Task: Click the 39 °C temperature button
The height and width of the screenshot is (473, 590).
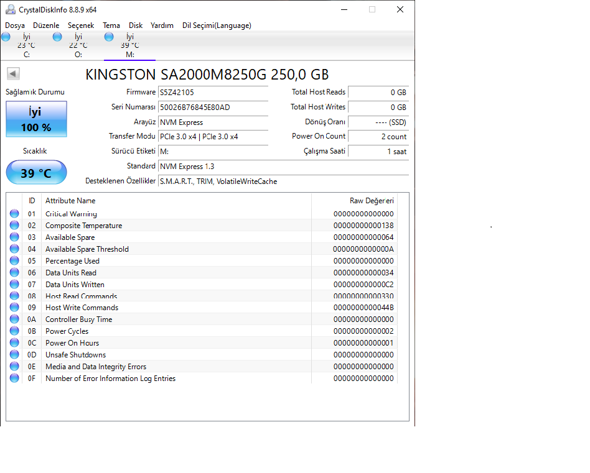Action: [x=37, y=172]
